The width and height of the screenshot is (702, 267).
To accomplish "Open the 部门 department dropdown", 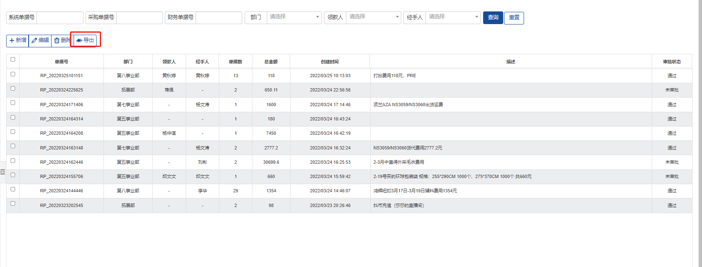I will click(x=294, y=17).
